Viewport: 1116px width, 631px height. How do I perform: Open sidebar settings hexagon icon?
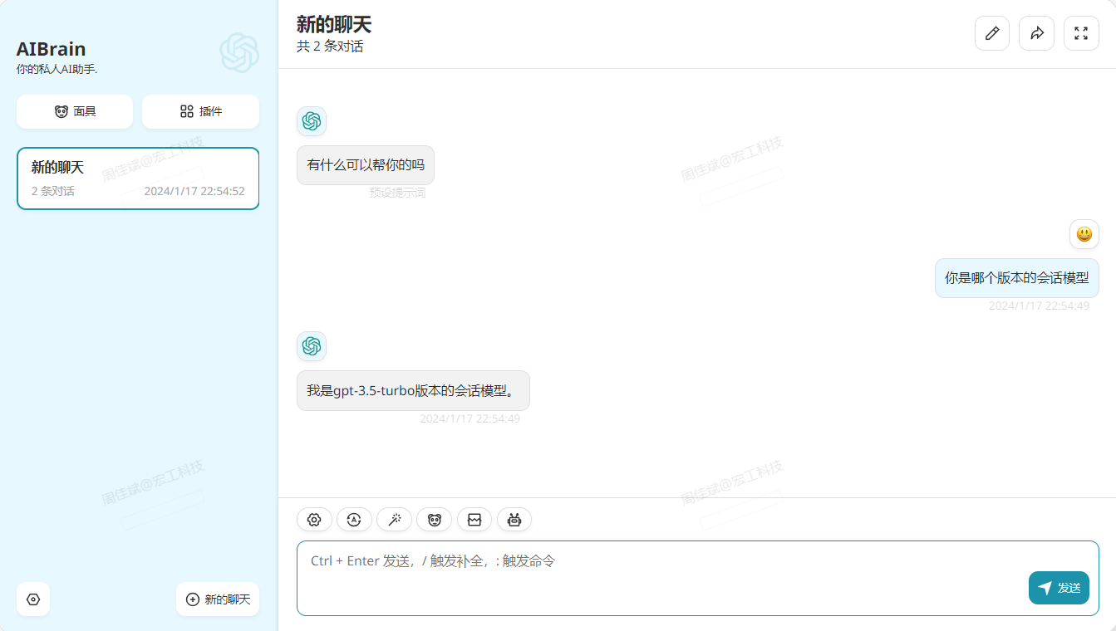point(33,599)
